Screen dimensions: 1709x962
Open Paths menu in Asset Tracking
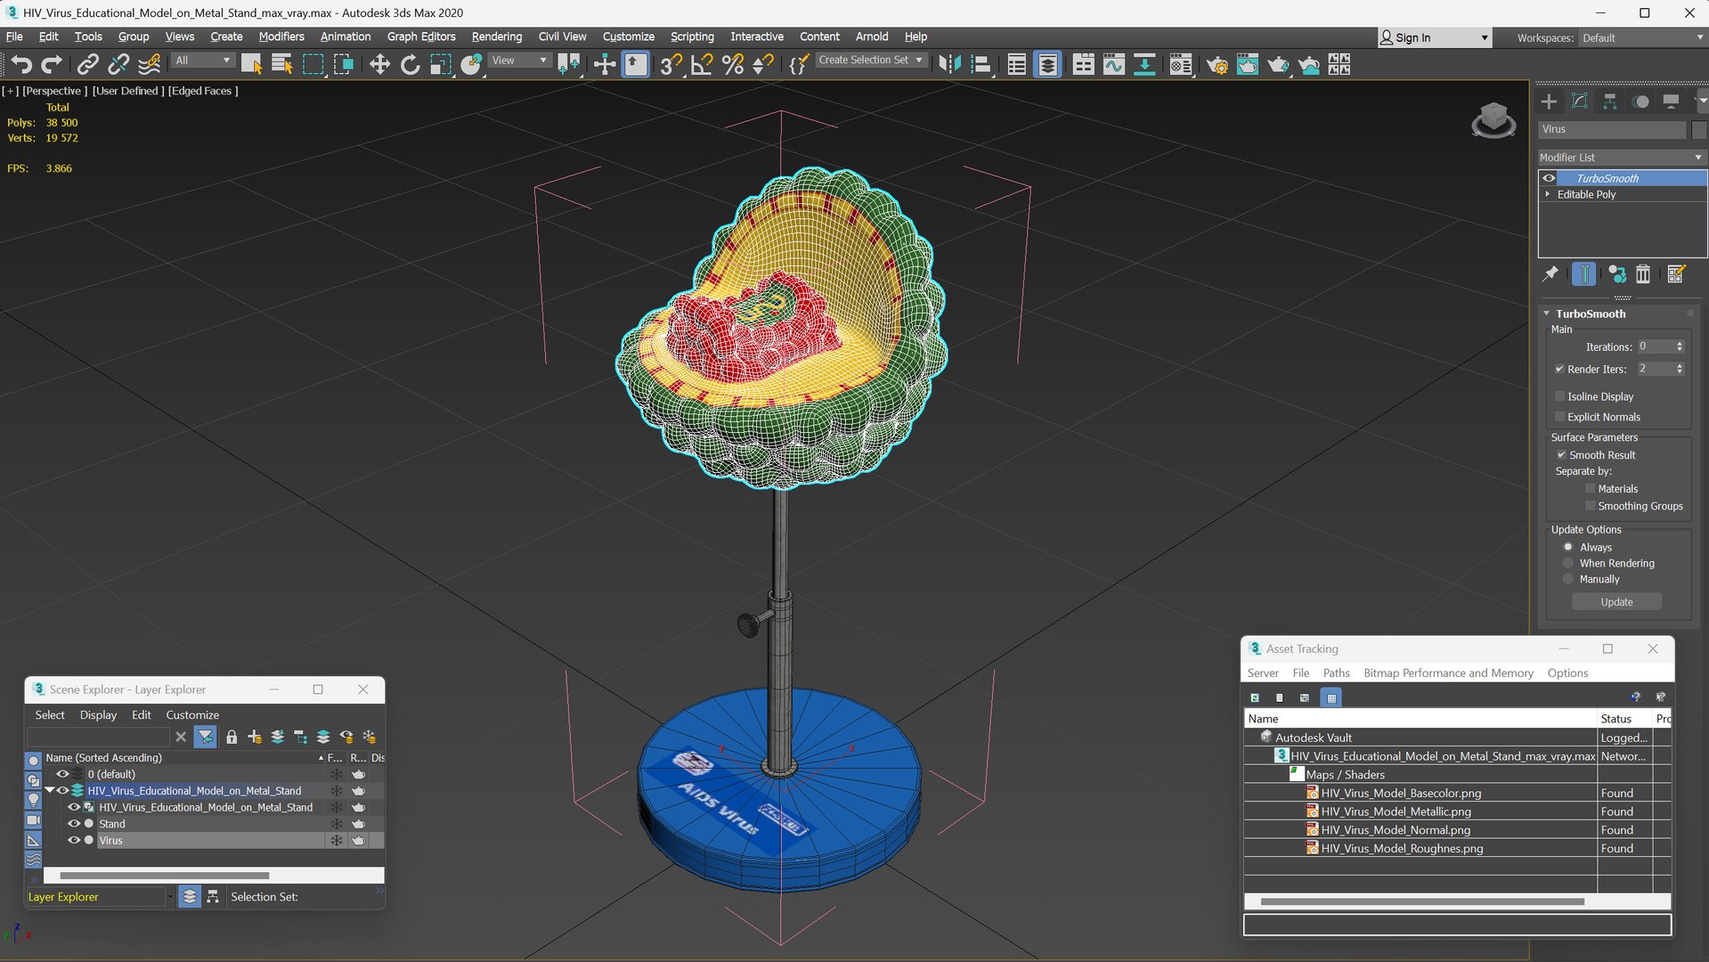[x=1336, y=673]
